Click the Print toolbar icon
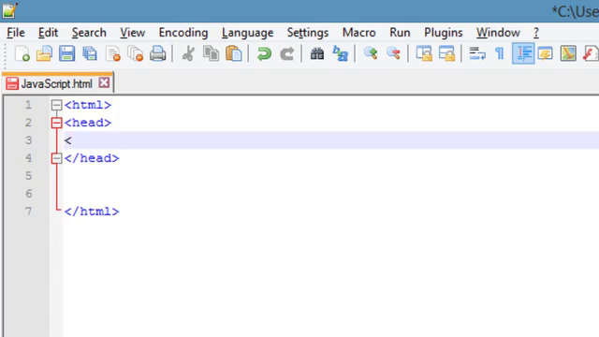Screen dimensions: 599x337 158,53
